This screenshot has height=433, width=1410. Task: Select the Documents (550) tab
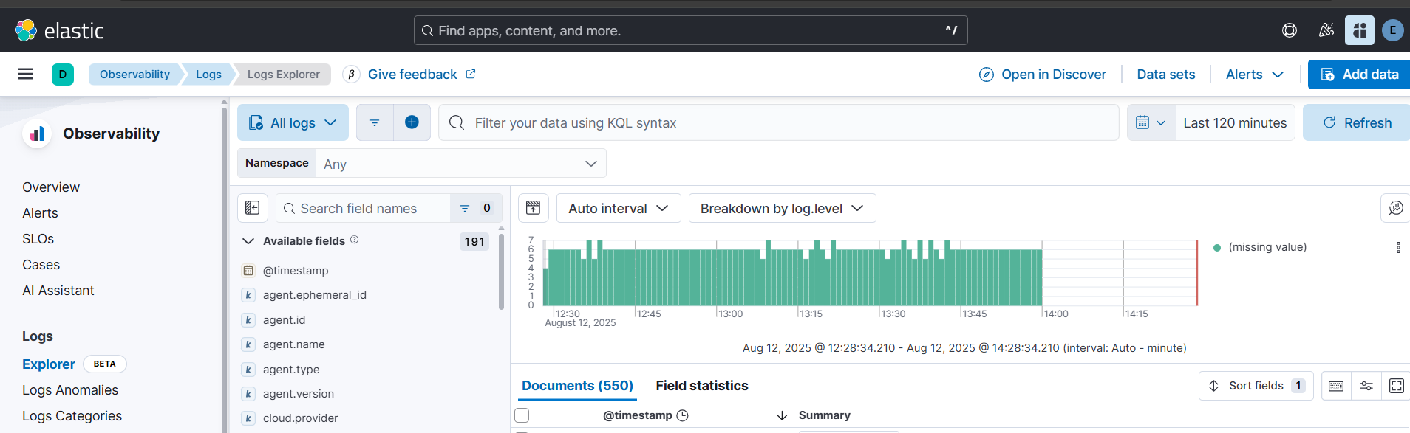click(x=577, y=386)
